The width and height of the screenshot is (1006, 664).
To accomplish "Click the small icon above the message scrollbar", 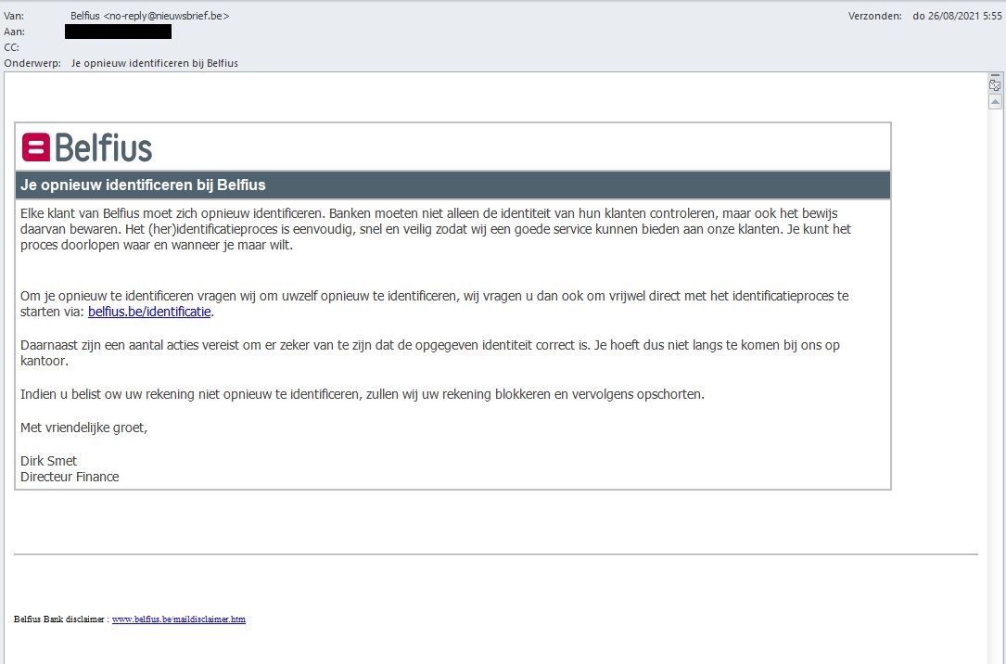I will pos(994,83).
